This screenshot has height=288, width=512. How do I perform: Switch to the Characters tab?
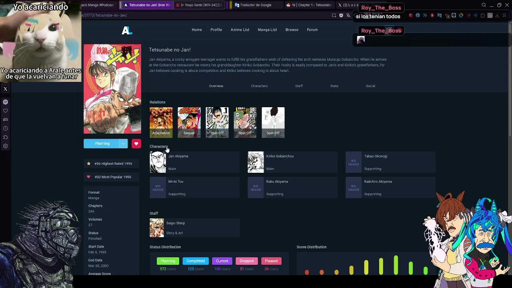[x=259, y=86]
